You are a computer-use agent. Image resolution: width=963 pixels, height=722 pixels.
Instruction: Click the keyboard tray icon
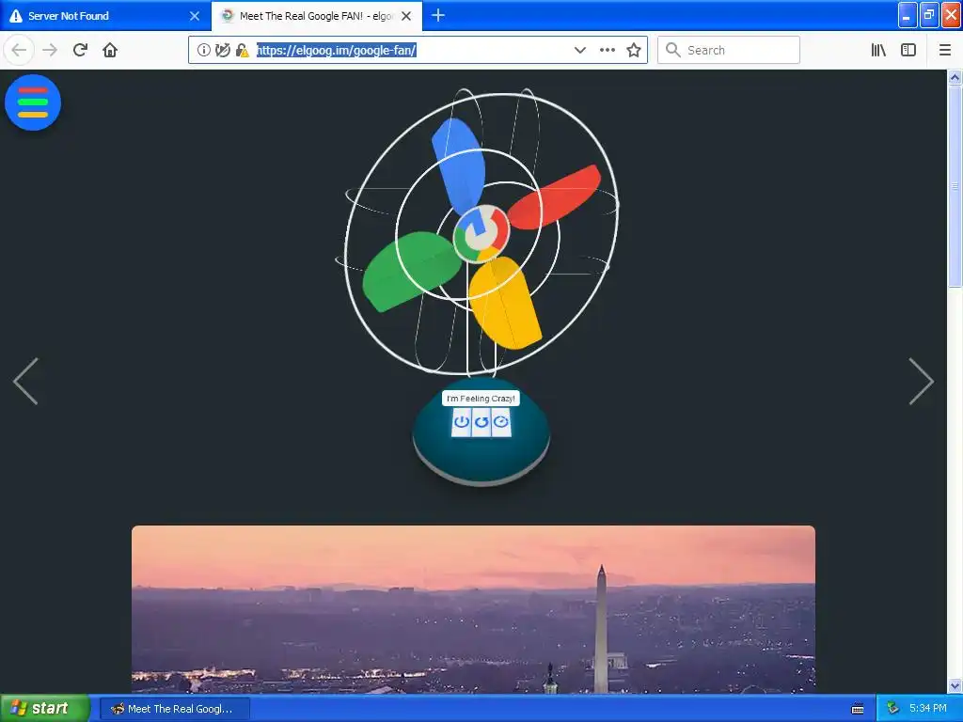point(858,709)
